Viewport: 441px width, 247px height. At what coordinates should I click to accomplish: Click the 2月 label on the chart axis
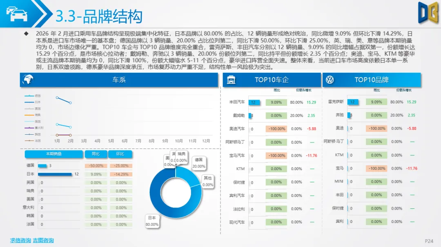coord(70,141)
